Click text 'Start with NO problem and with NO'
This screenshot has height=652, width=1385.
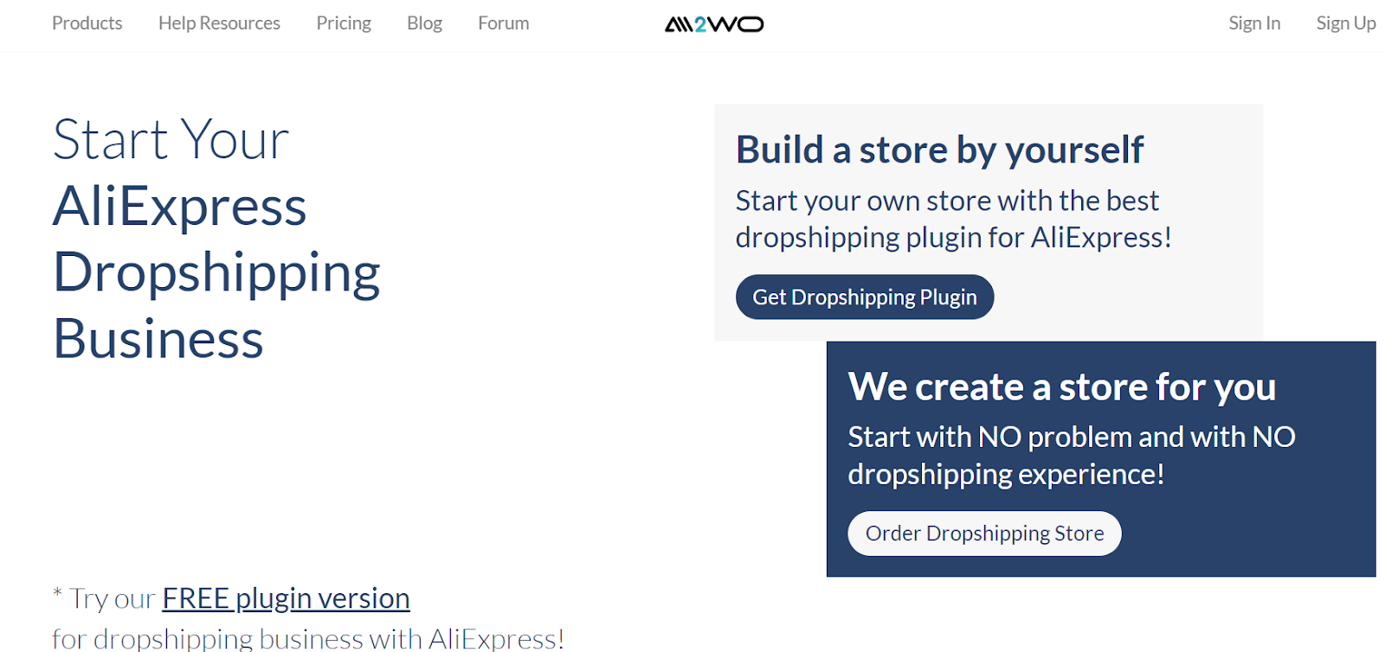click(1072, 437)
